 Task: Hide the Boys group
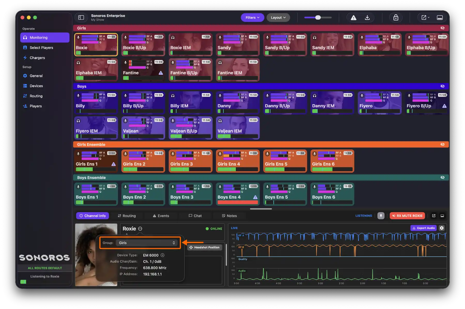pos(443,86)
